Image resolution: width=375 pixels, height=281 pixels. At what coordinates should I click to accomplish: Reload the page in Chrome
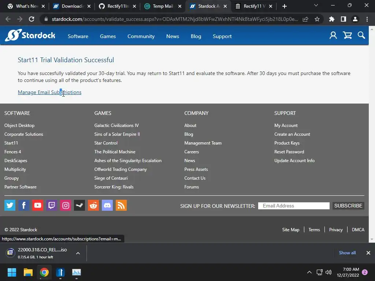pos(31,19)
